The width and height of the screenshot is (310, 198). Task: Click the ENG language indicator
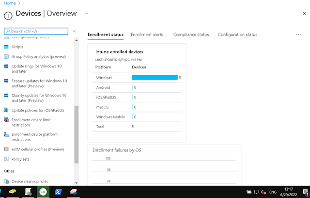click(273, 192)
